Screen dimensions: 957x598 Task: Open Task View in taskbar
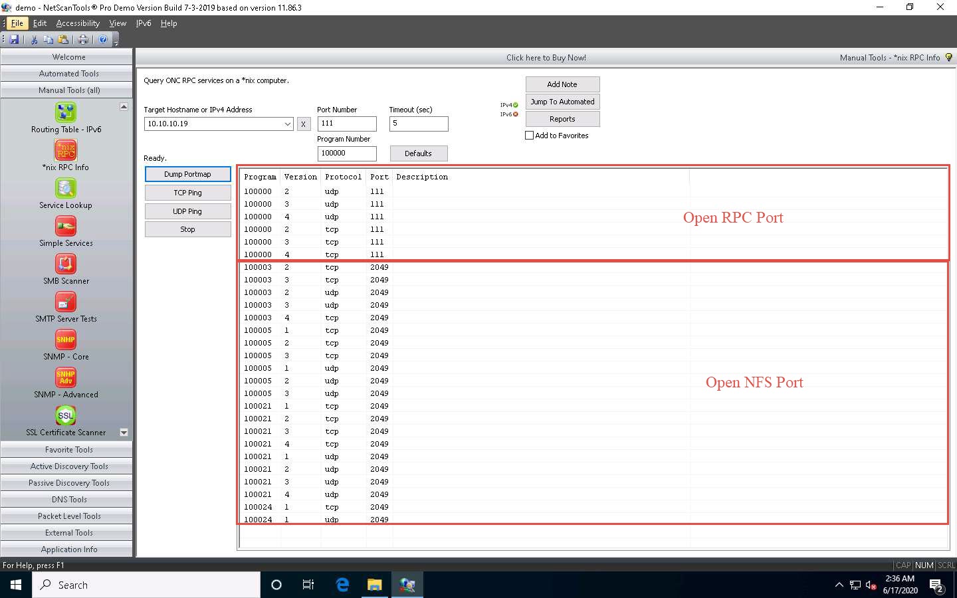(x=308, y=585)
